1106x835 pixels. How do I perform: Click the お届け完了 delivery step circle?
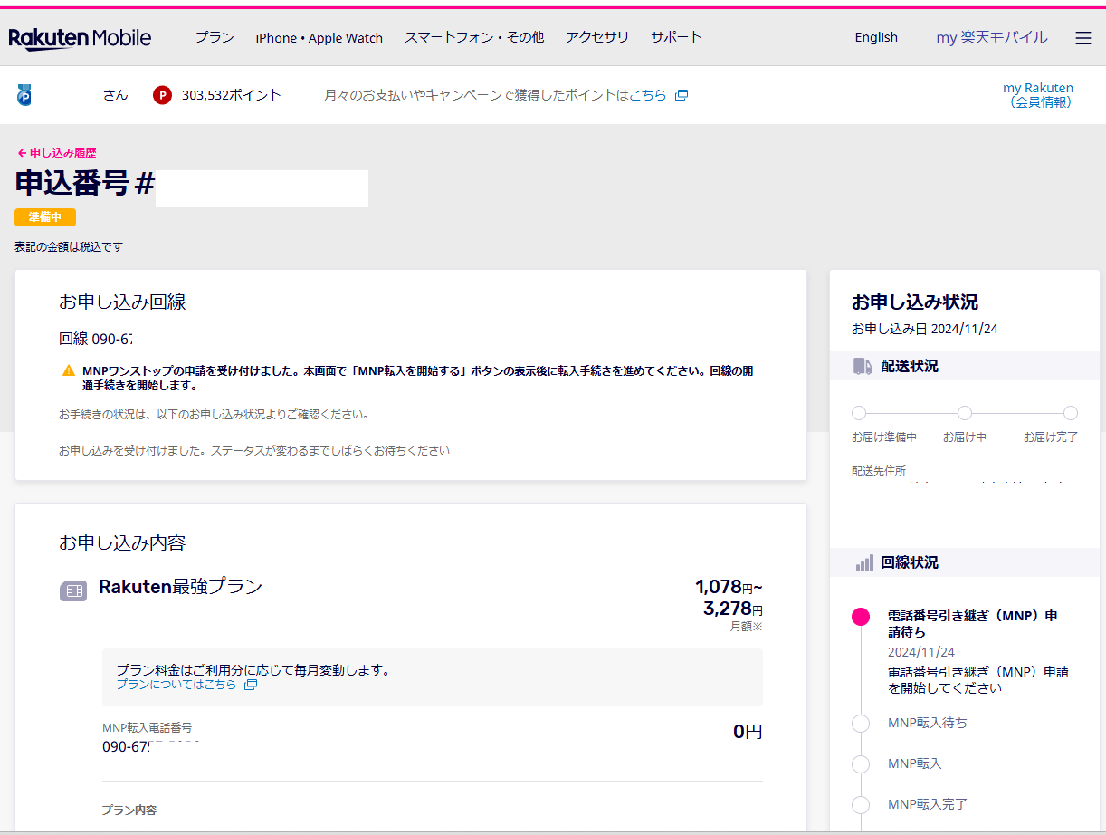pyautogui.click(x=1071, y=413)
